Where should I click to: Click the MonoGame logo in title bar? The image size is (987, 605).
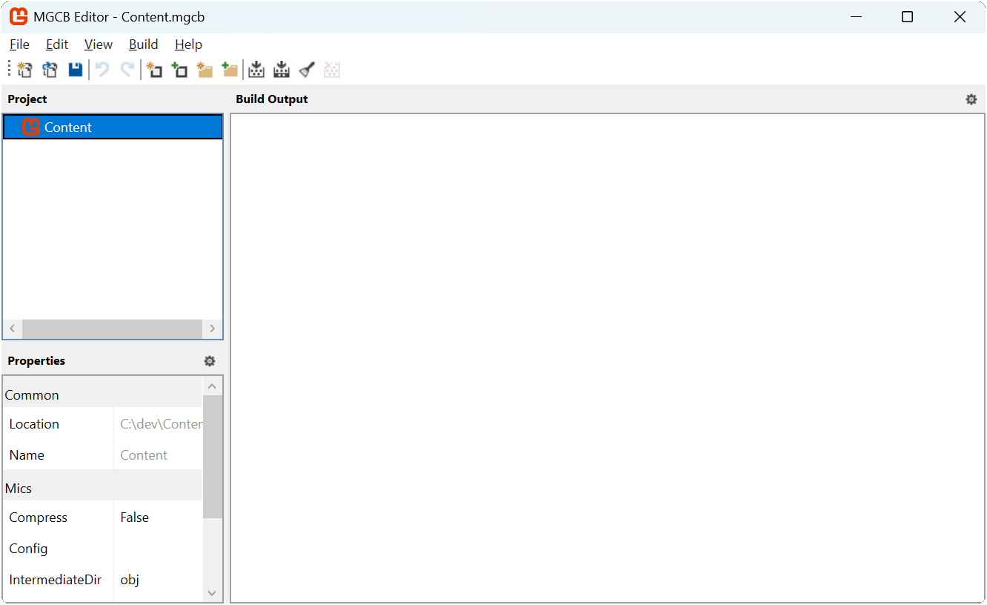(x=19, y=16)
